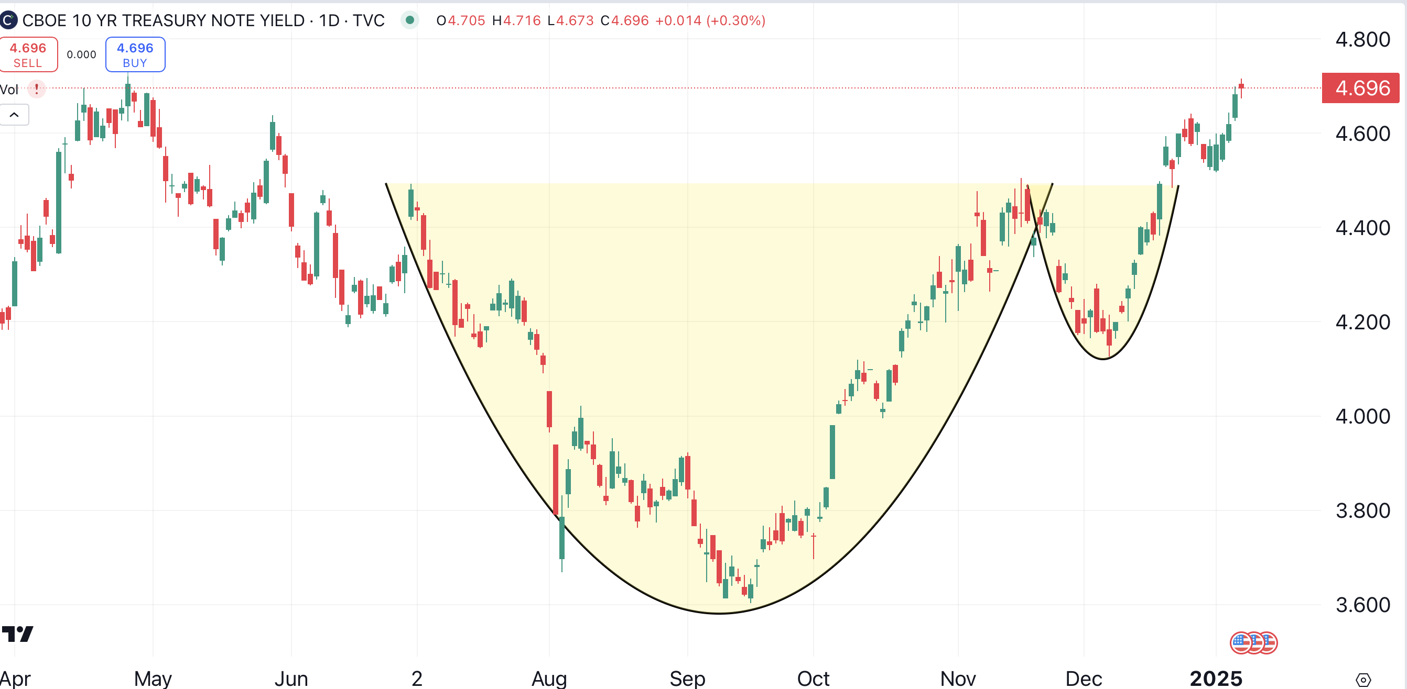Select the large yellow cup pattern drawing
The image size is (1407, 689).
720,613
